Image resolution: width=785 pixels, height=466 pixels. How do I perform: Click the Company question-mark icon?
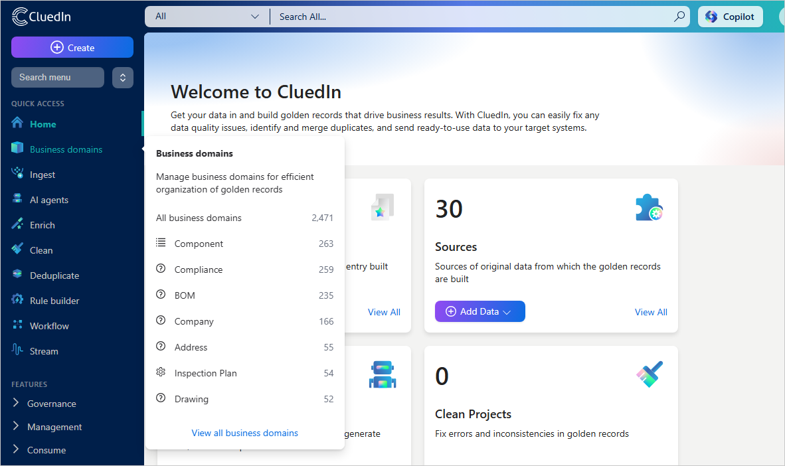point(161,320)
